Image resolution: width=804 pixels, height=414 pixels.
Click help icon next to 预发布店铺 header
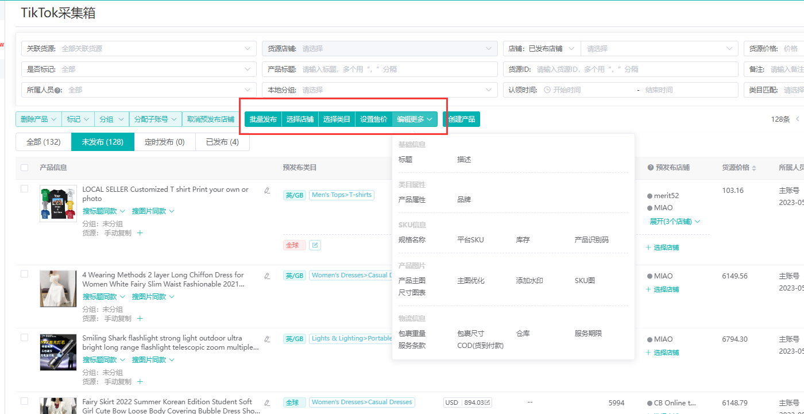click(651, 168)
